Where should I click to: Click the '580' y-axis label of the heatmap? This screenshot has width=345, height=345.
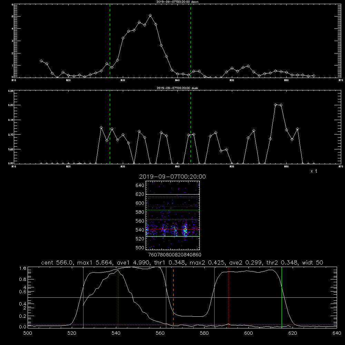point(140,212)
